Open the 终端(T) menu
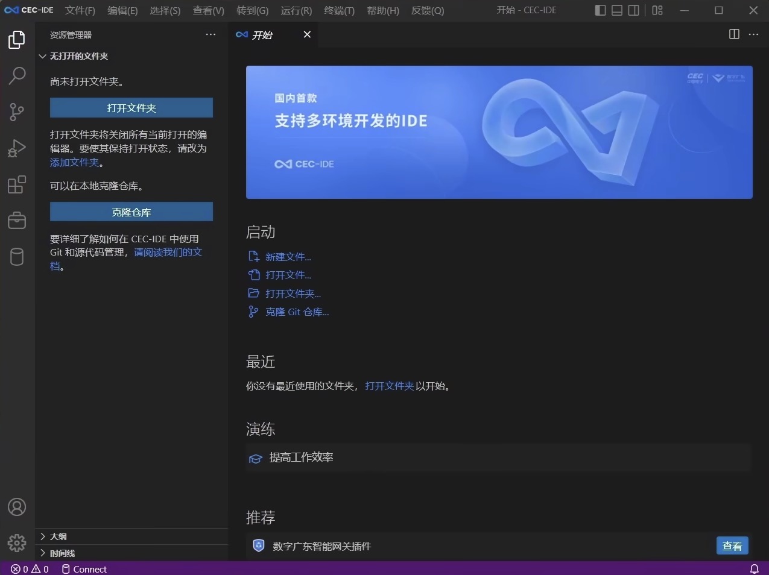769x575 pixels. click(339, 11)
